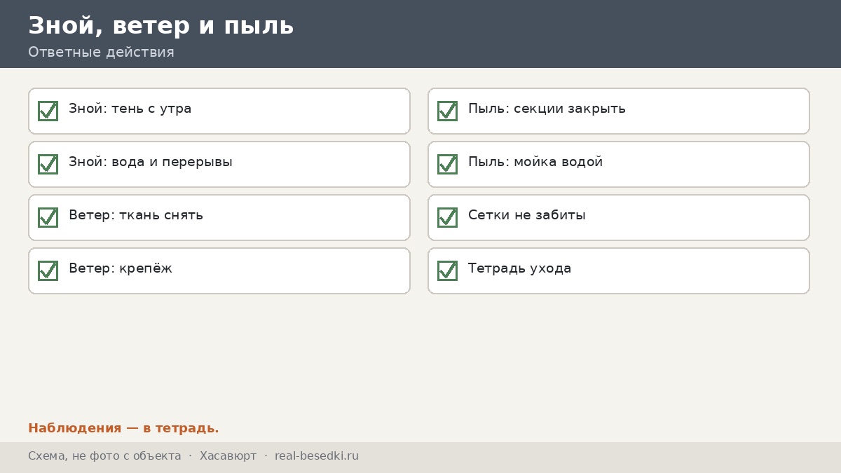Image resolution: width=841 pixels, height=473 pixels.
Task: Click the heading 'Зной, ветер и пыль'
Action: [160, 25]
